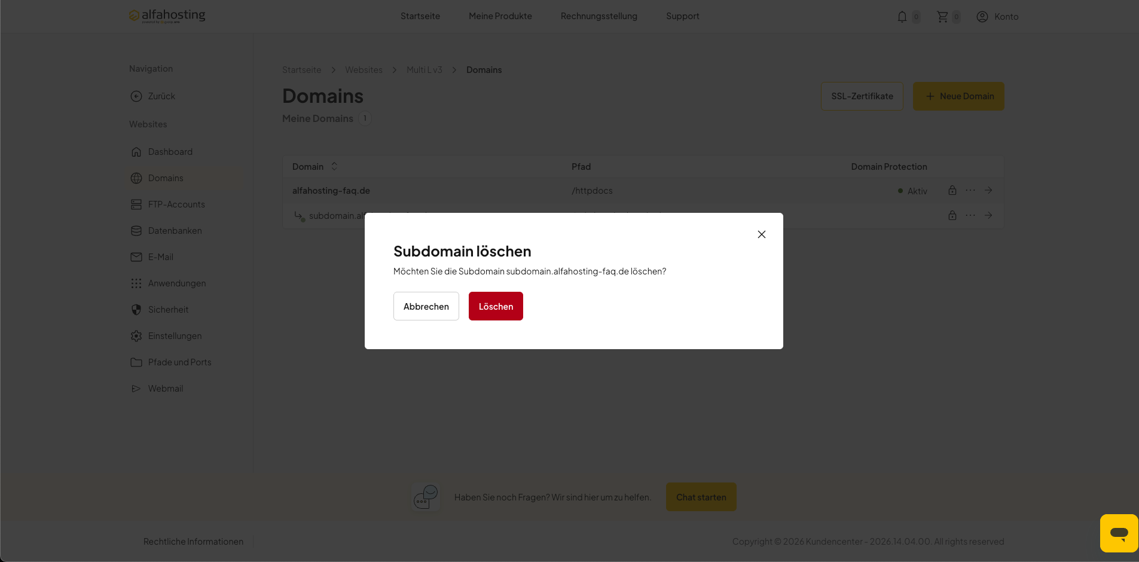
Task: Click the Domain Protection column header
Action: pos(889,167)
